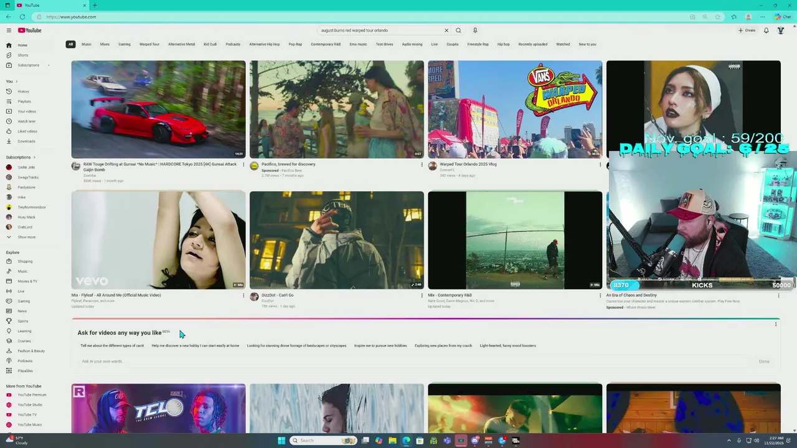This screenshot has height=448, width=797.
Task: Clear the search box text
Action: (x=446, y=30)
